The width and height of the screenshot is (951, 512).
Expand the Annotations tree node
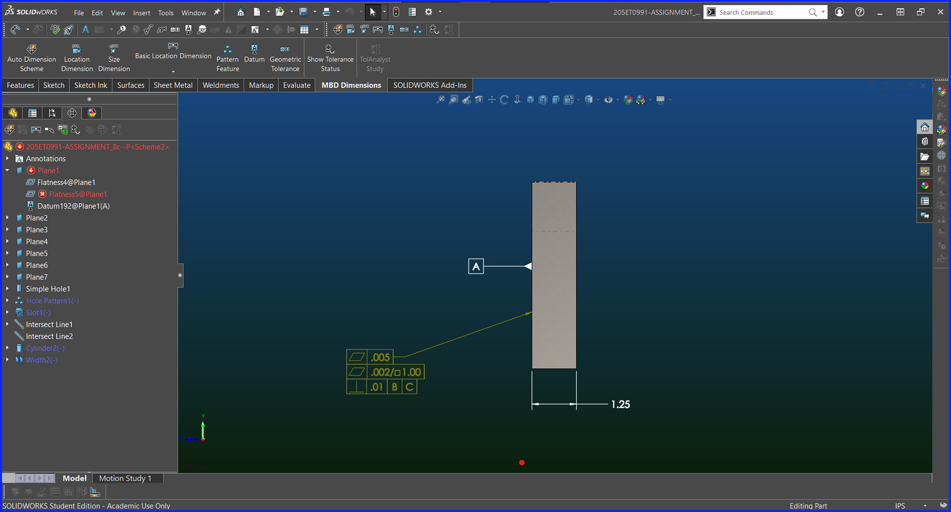(7, 158)
